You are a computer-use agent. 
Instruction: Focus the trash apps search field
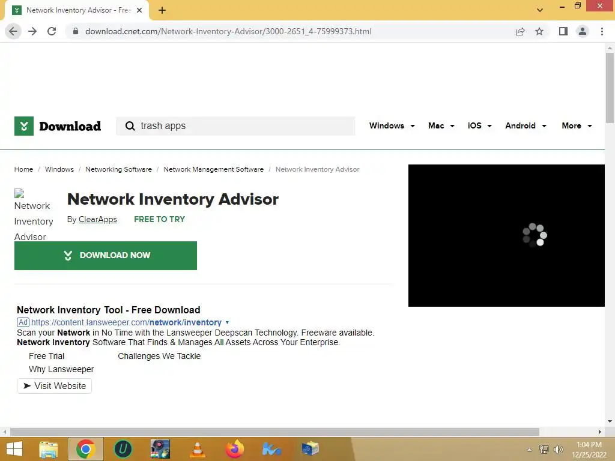click(235, 126)
